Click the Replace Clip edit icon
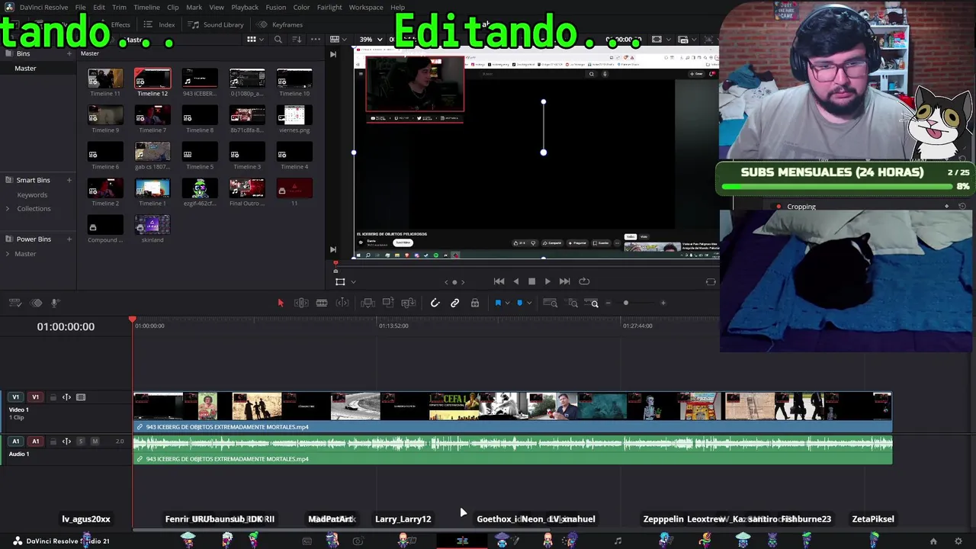 pyautogui.click(x=409, y=303)
